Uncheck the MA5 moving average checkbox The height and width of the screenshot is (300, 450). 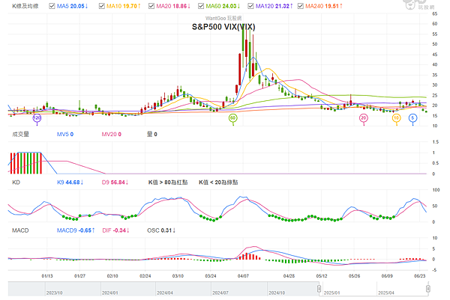tap(52, 6)
